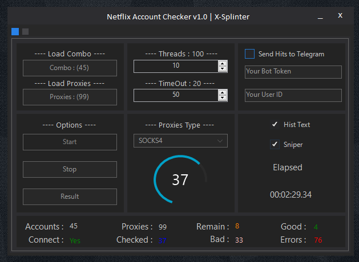
Task: Close the window with the X button
Action: pos(340,15)
